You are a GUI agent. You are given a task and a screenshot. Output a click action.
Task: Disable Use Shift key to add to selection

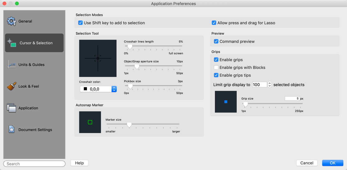coord(80,23)
